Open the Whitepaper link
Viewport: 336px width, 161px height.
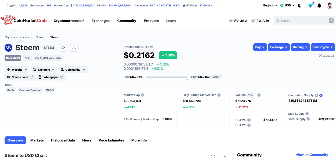(x=51, y=77)
